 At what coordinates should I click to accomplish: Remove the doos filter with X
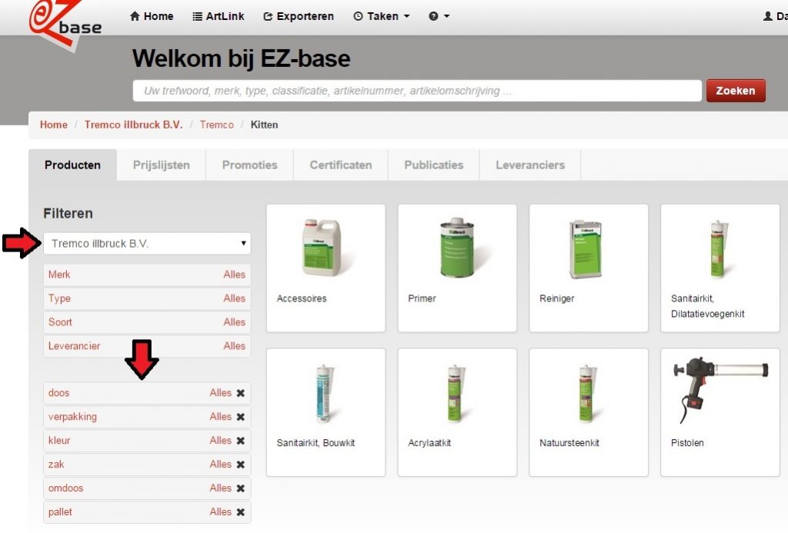pyautogui.click(x=240, y=393)
